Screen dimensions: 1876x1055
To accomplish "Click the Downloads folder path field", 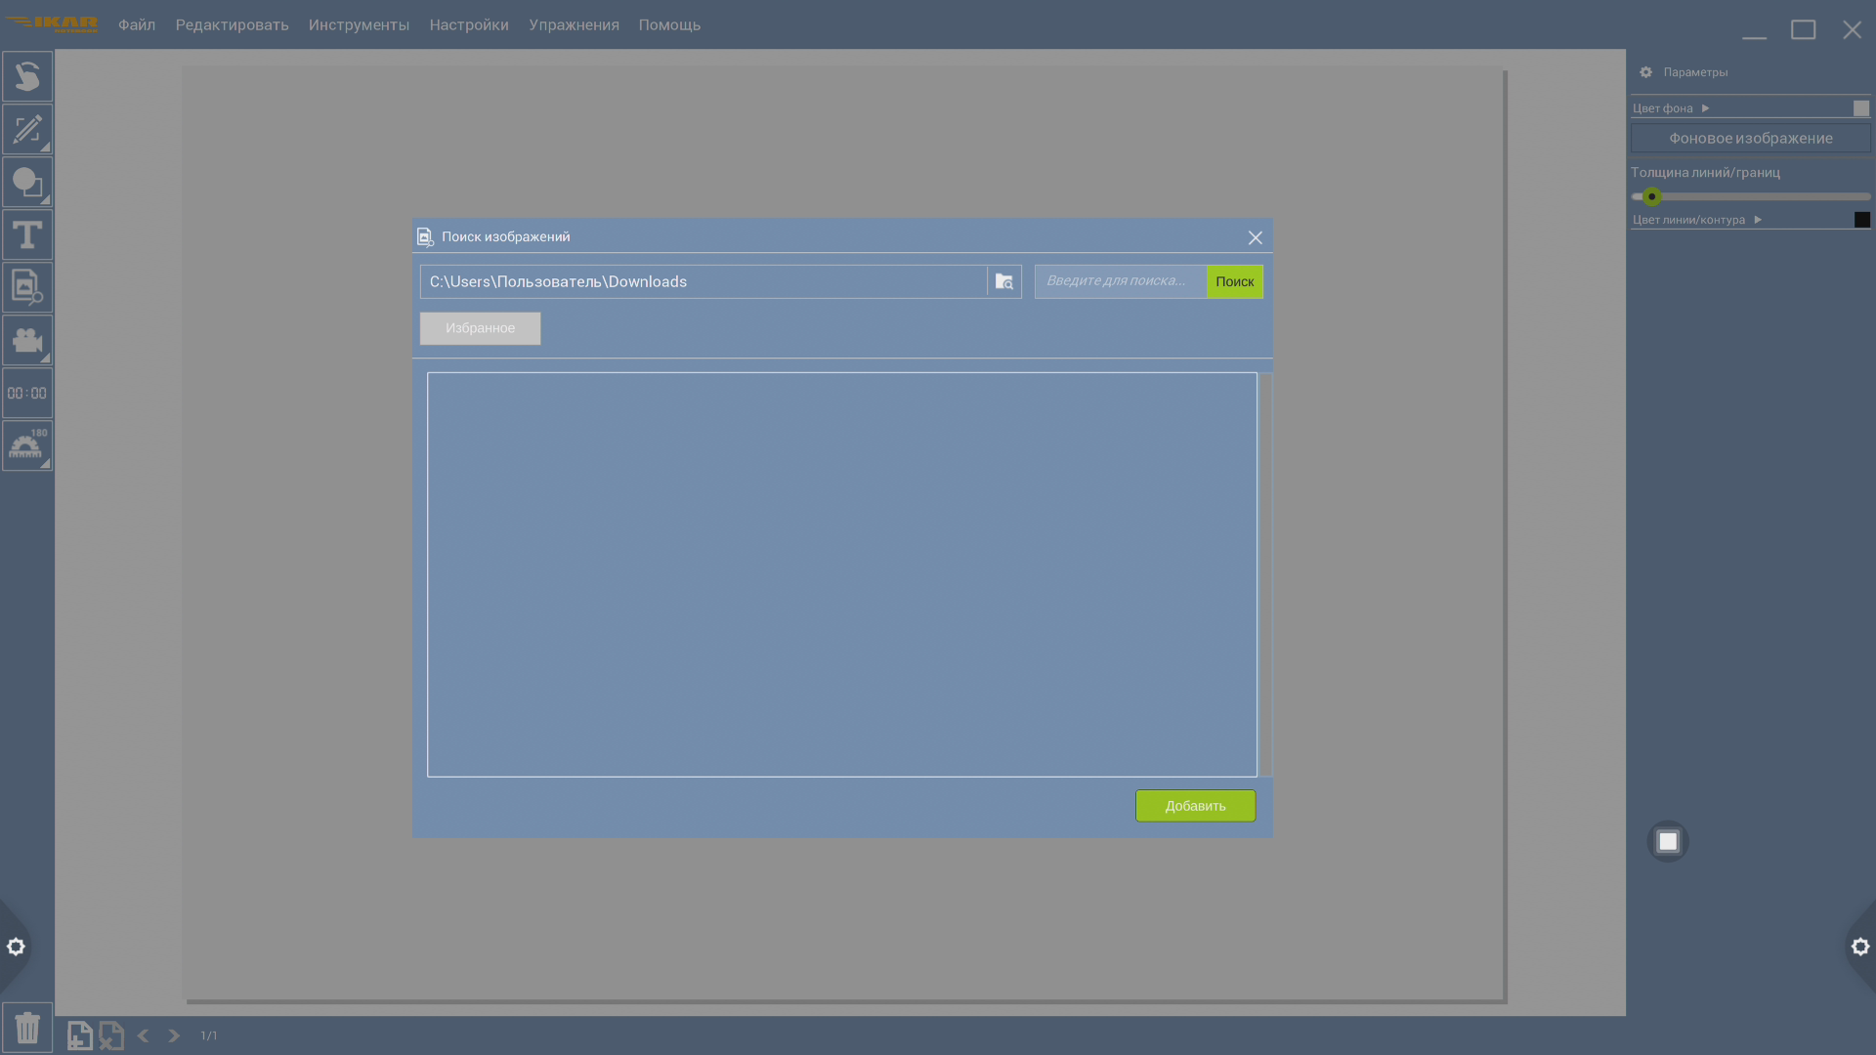I will pos(703,281).
